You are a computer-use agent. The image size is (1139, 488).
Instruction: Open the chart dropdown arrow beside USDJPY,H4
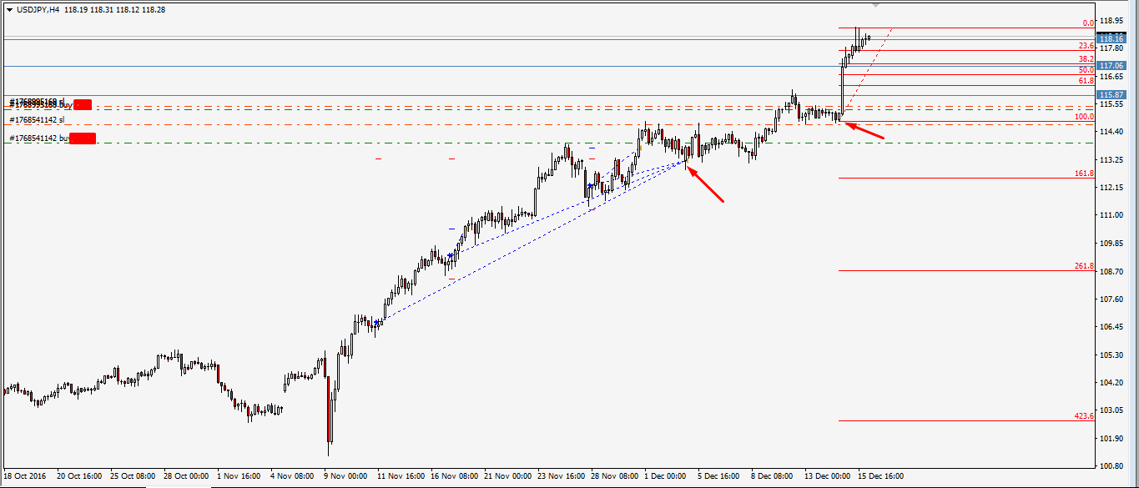pos(9,9)
